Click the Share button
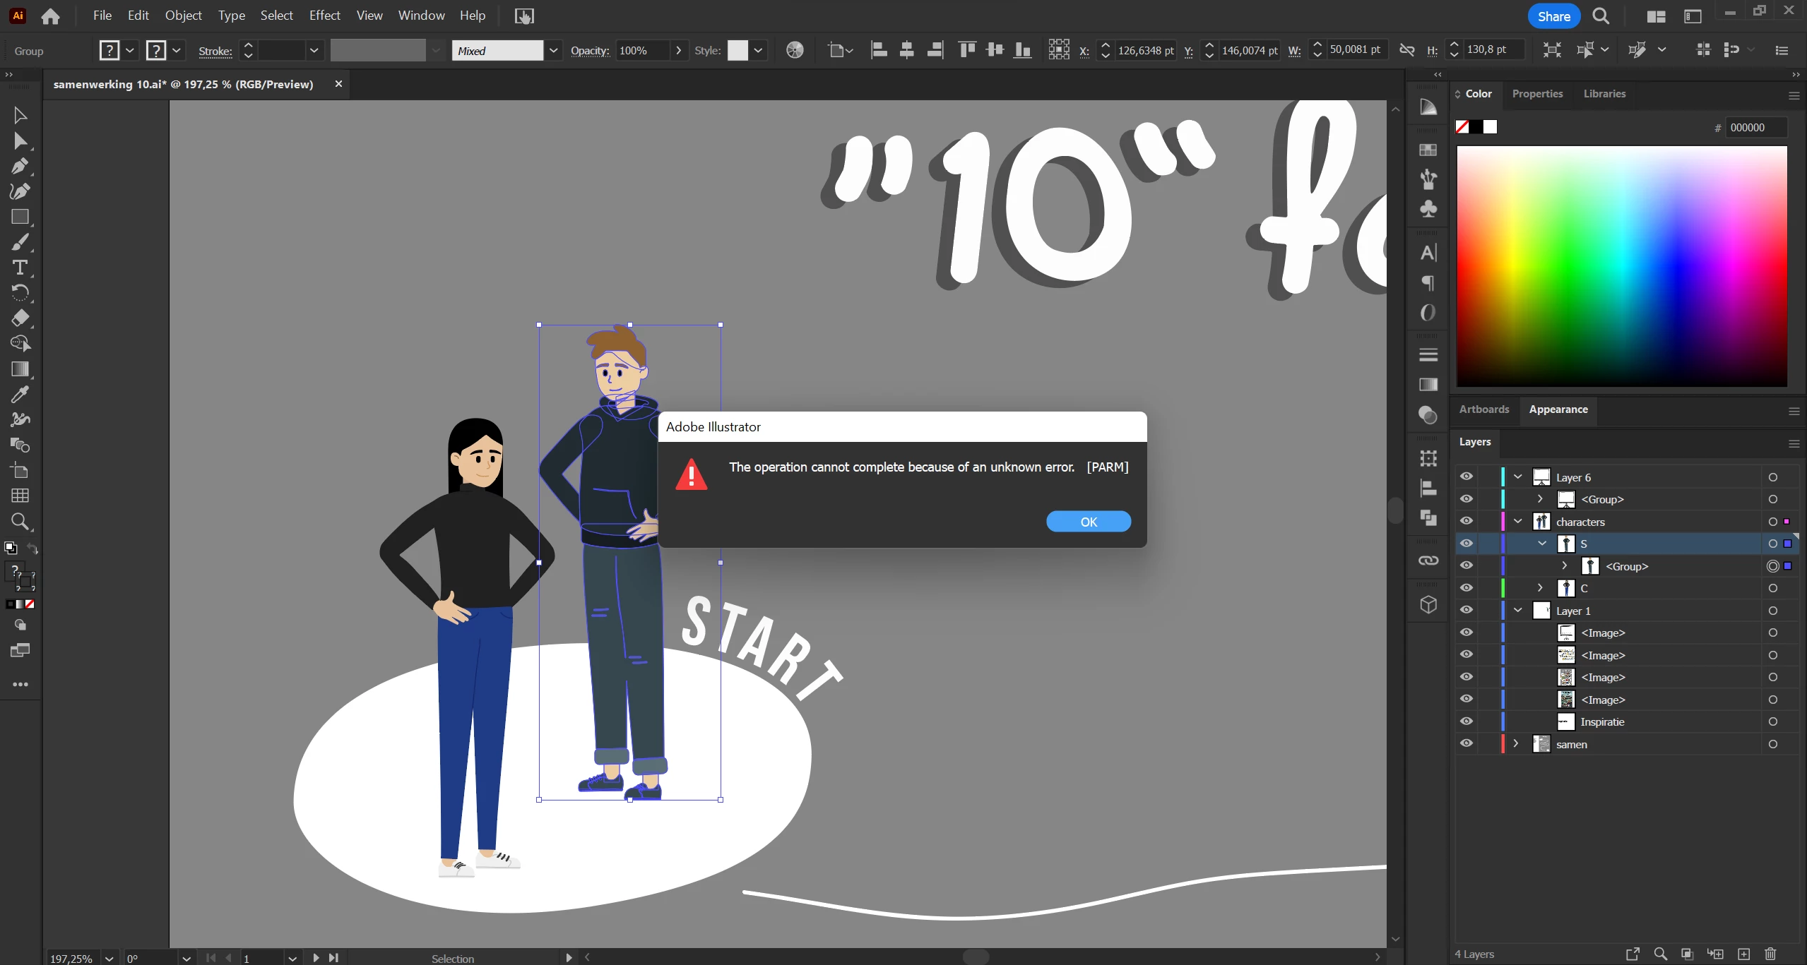Screen dimensions: 1807x965 (x=1553, y=16)
